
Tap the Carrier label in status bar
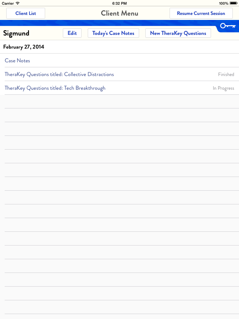[8, 3]
